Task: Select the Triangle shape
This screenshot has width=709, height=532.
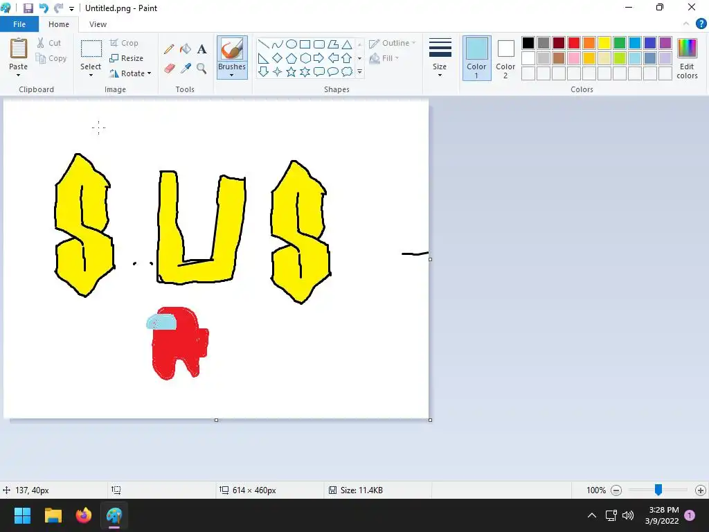Action: coord(347,44)
